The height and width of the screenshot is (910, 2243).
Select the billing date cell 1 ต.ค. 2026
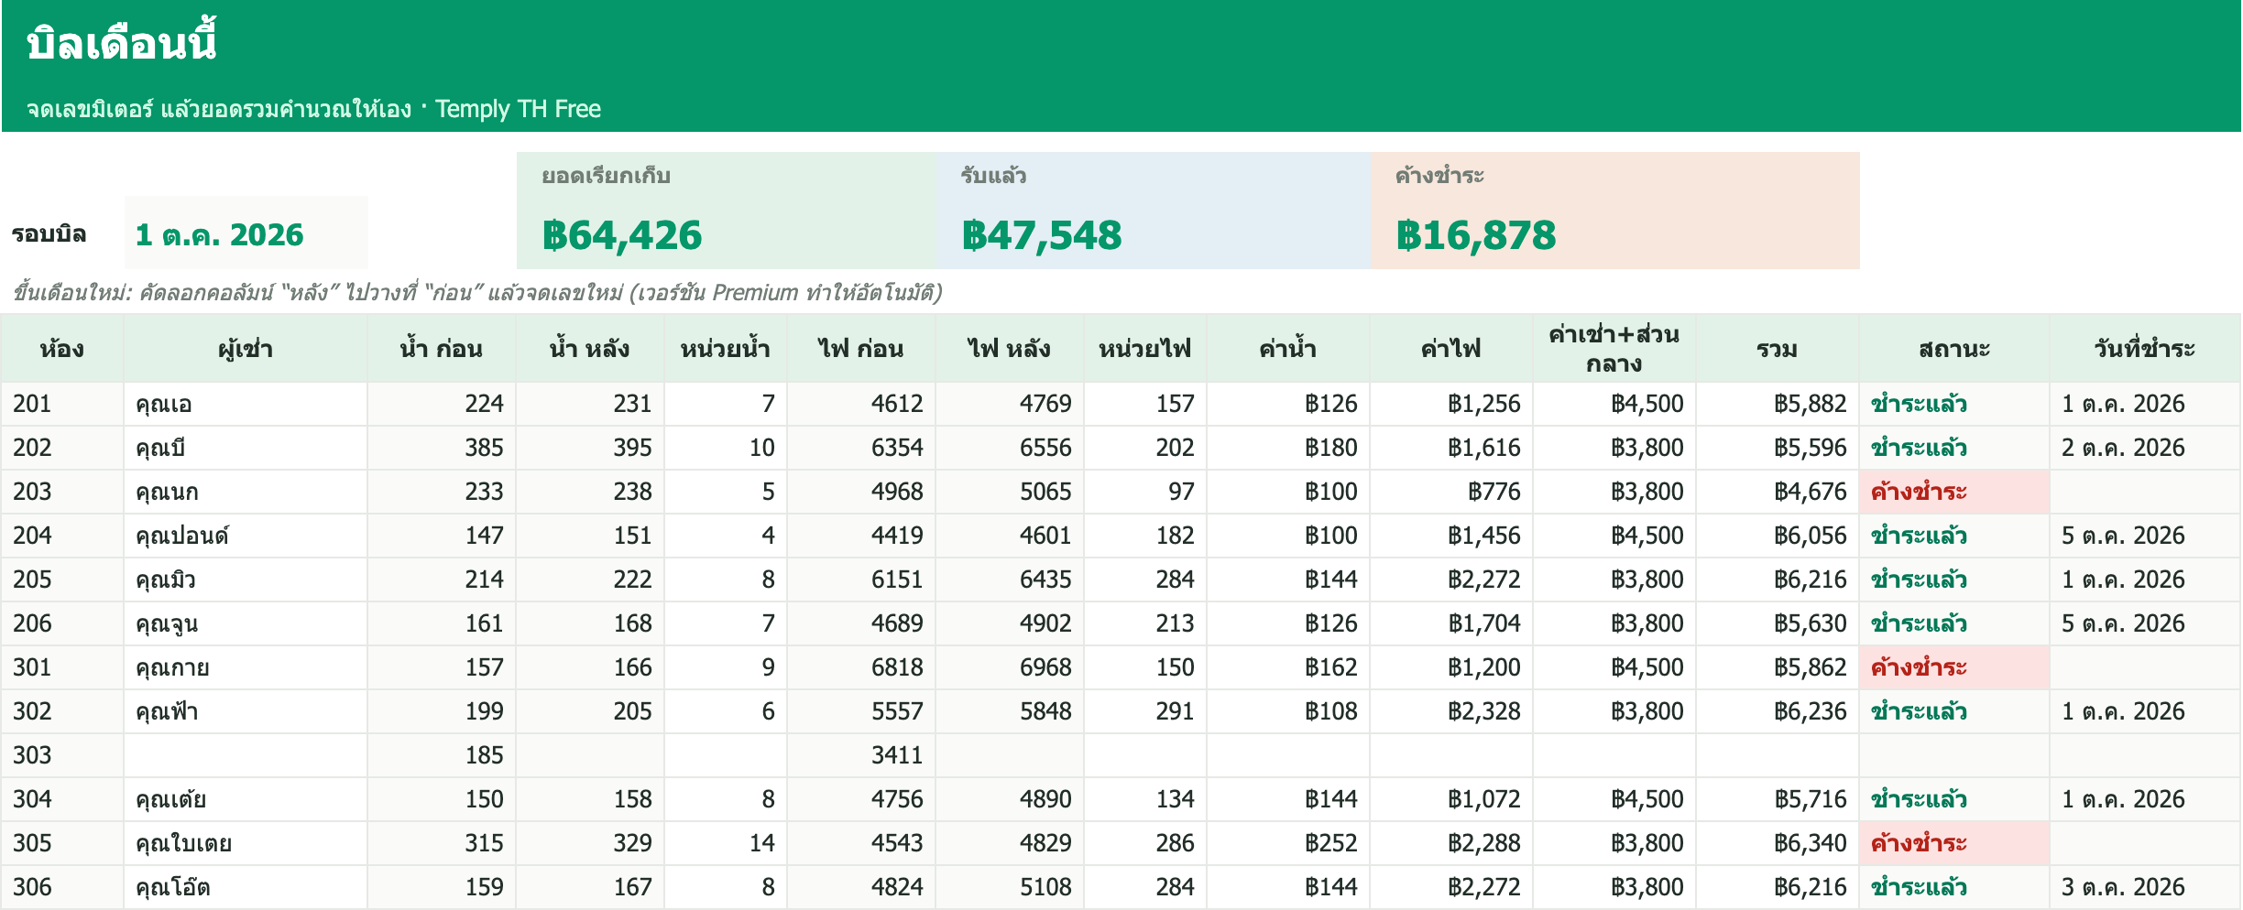tap(246, 234)
